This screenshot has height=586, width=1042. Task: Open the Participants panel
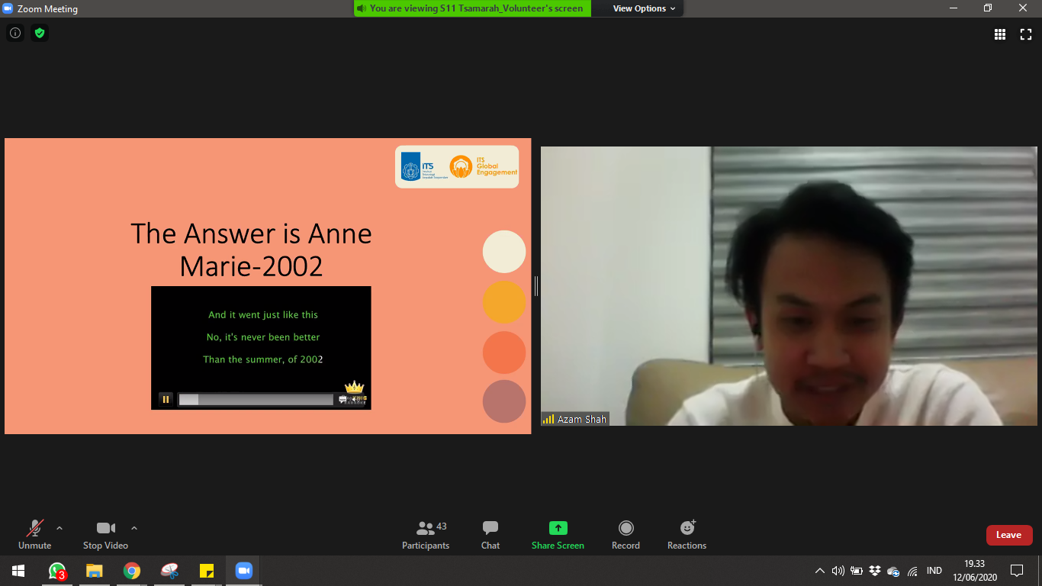426,534
